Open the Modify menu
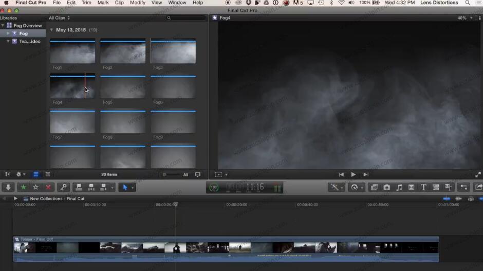 click(x=137, y=3)
